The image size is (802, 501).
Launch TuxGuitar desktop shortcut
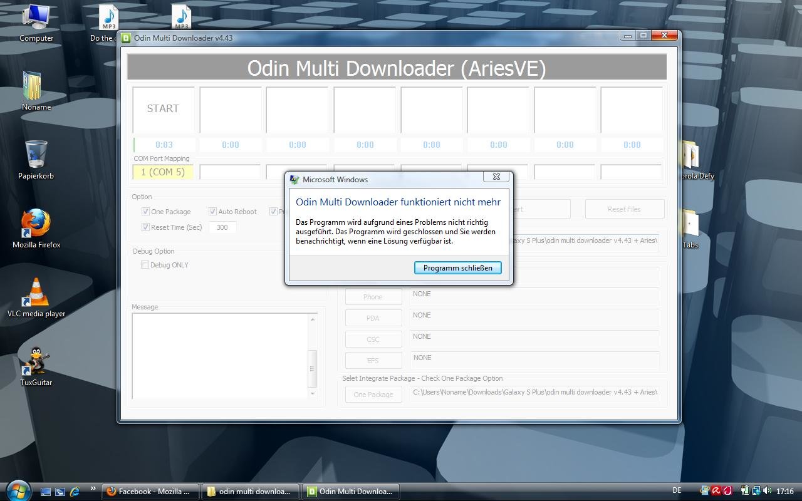pyautogui.click(x=36, y=366)
